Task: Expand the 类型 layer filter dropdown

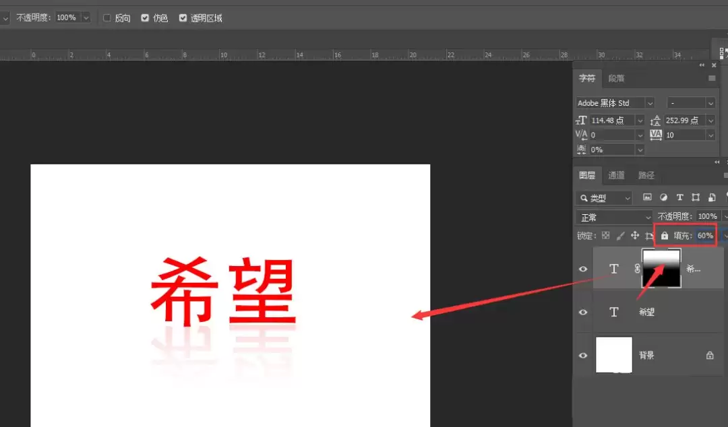Action: click(604, 198)
